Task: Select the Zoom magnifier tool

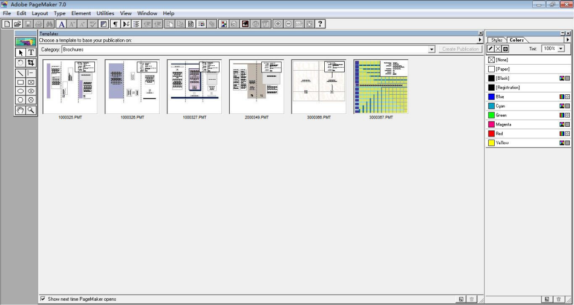Action: 31,110
